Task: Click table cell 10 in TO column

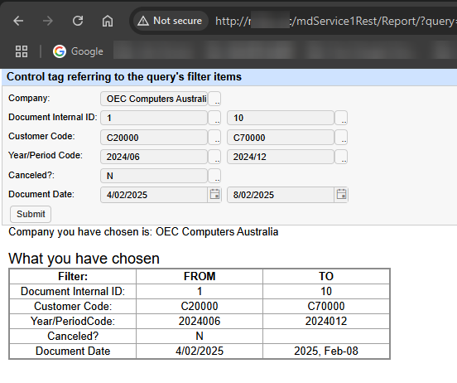Action: [326, 291]
